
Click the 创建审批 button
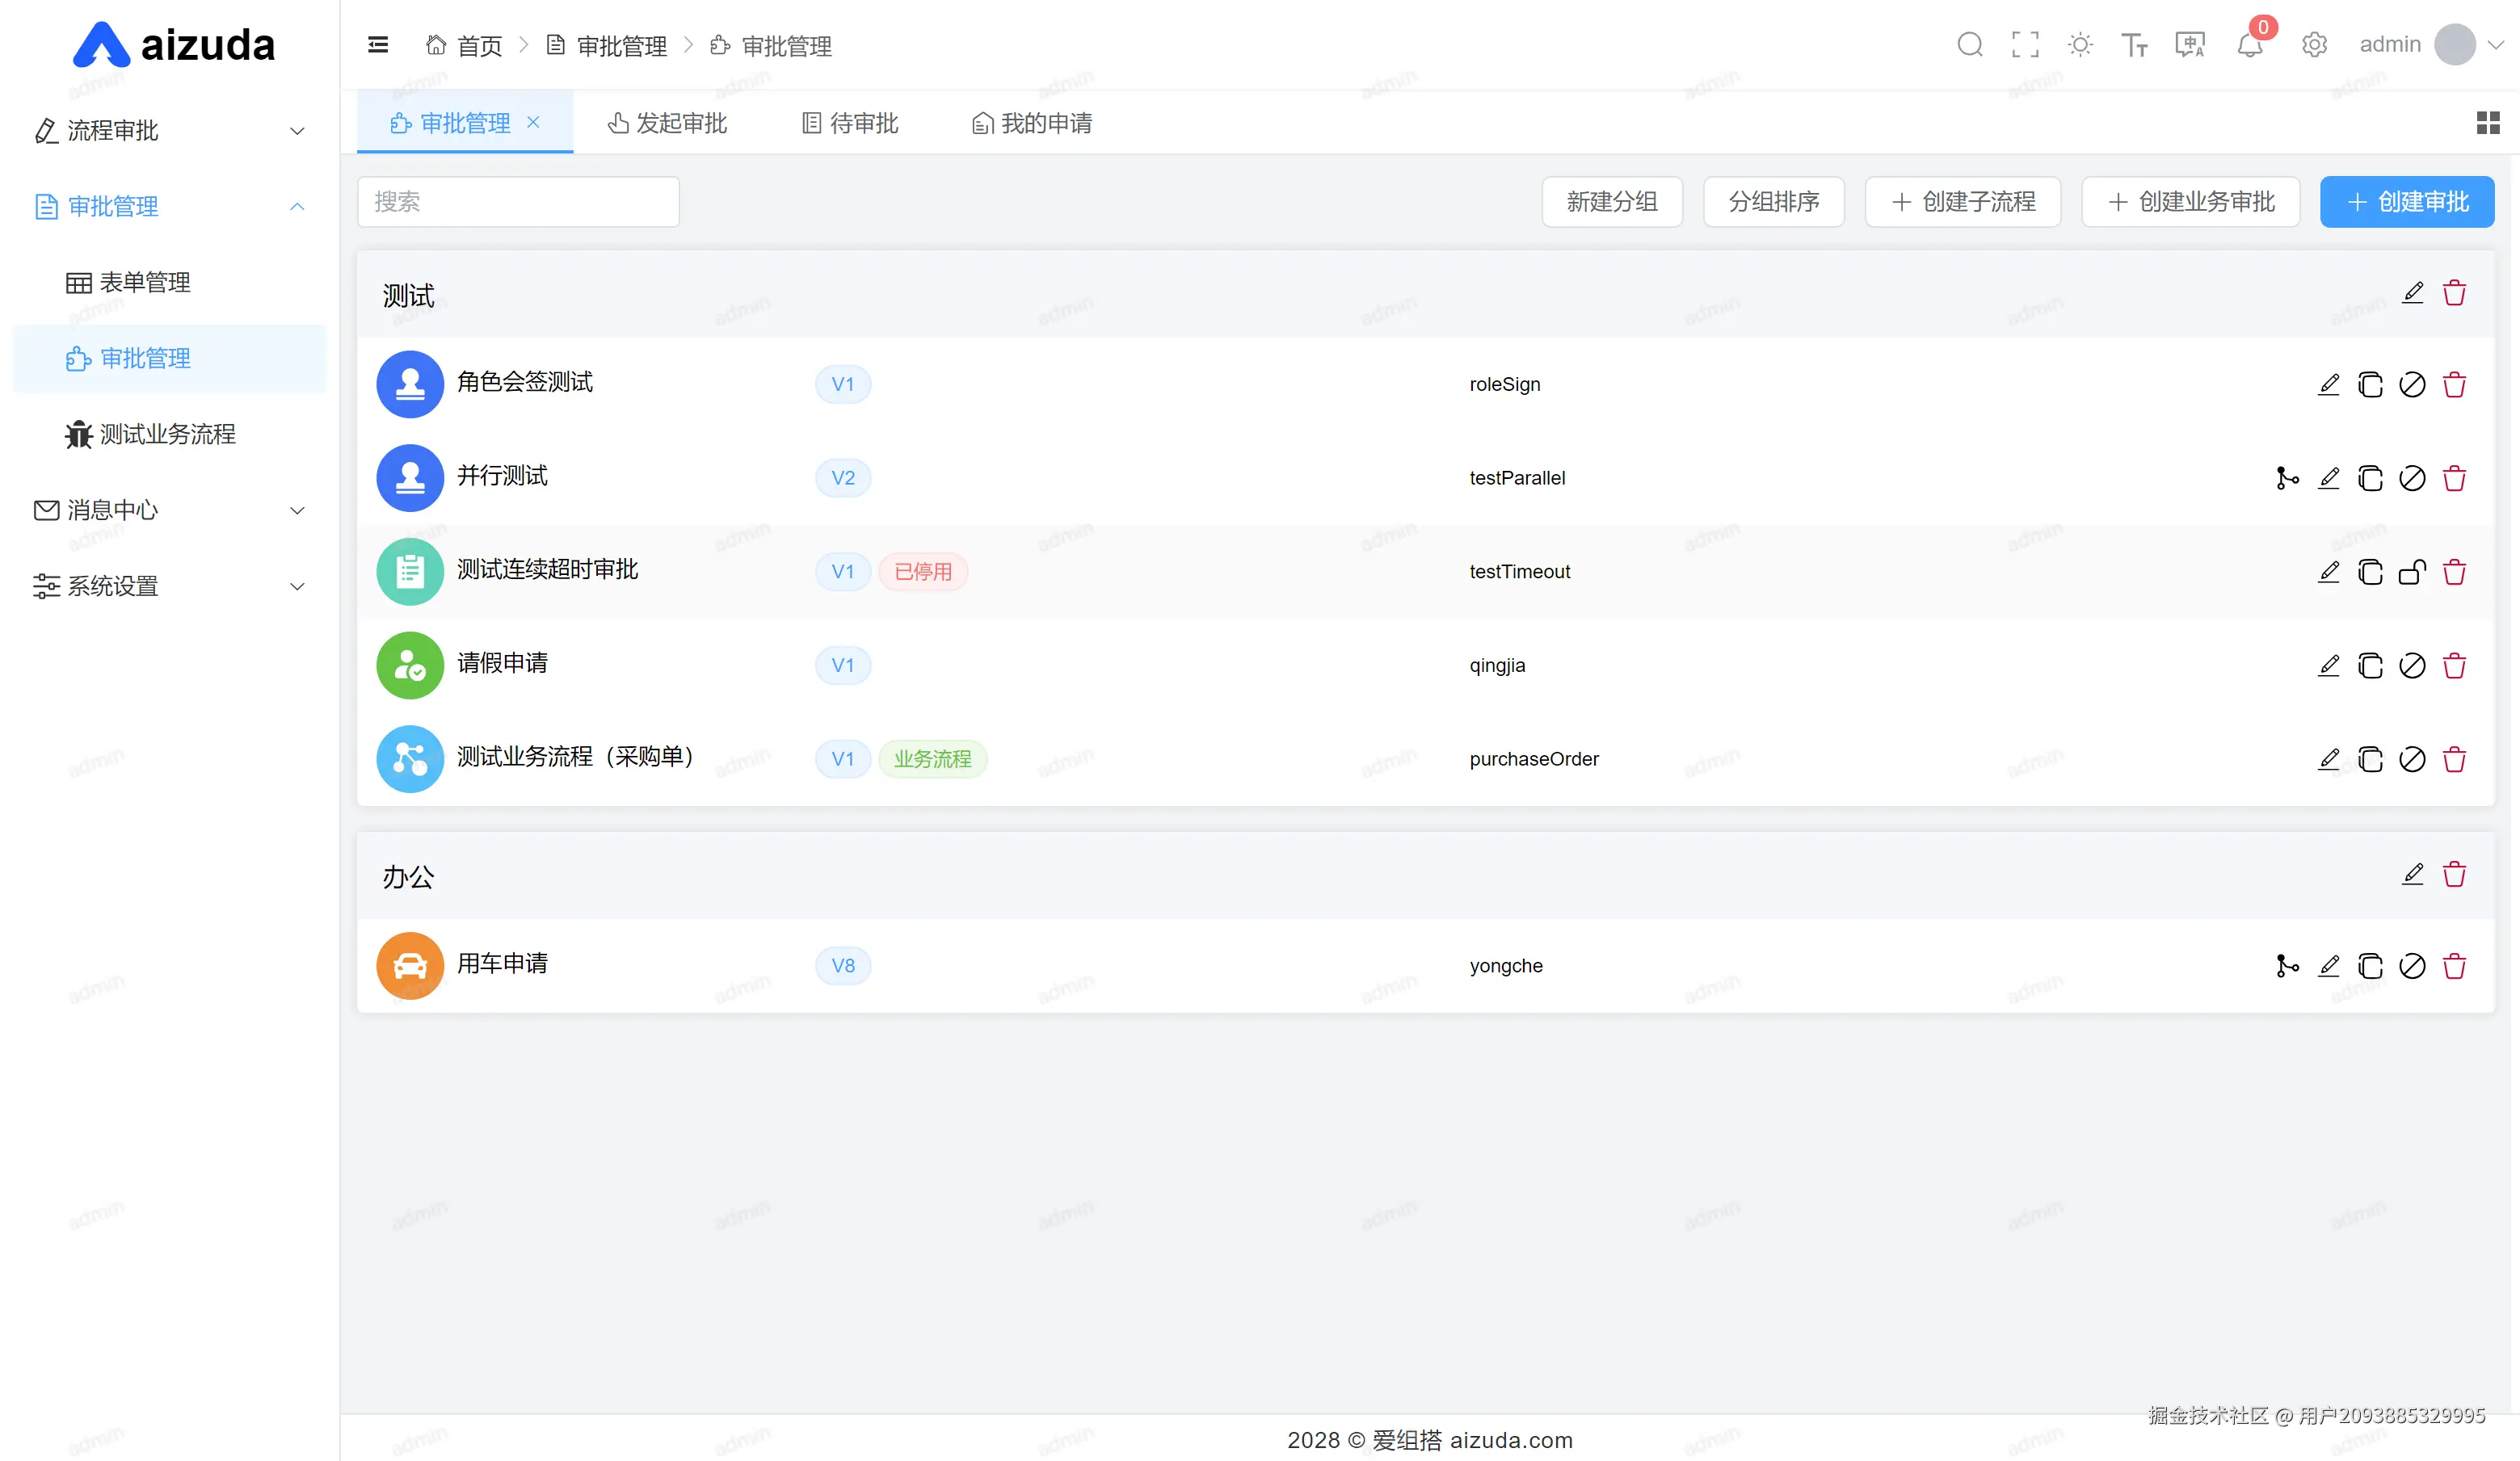click(x=2406, y=202)
